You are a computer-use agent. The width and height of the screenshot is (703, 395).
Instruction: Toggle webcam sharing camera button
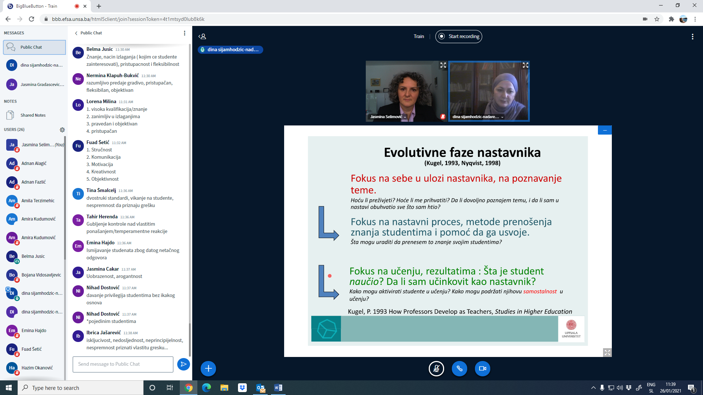pos(483,369)
